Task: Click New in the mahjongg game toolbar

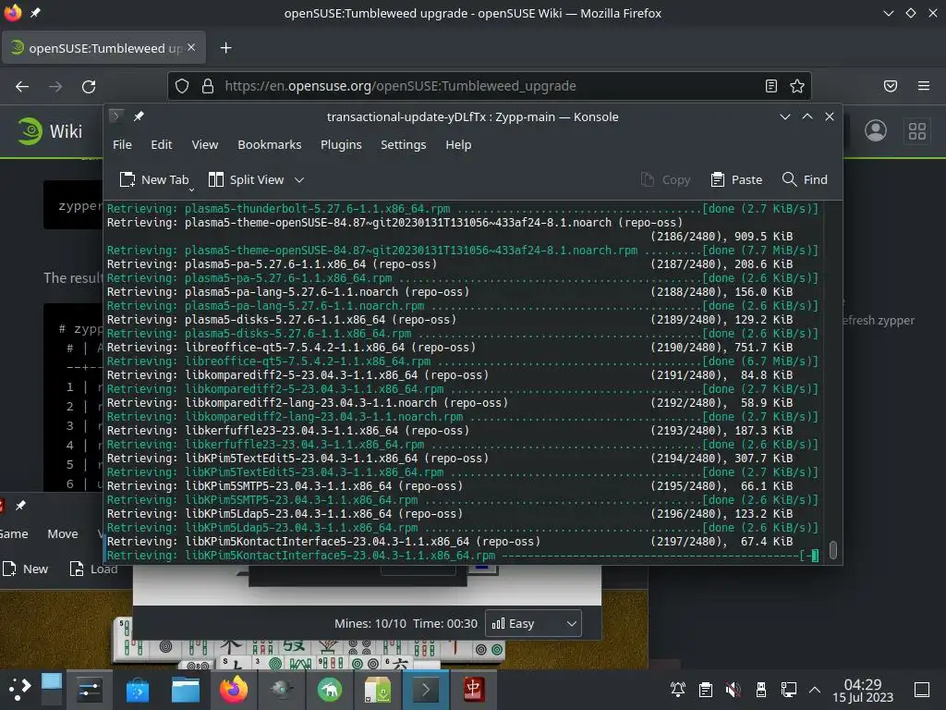Action: (x=25, y=569)
